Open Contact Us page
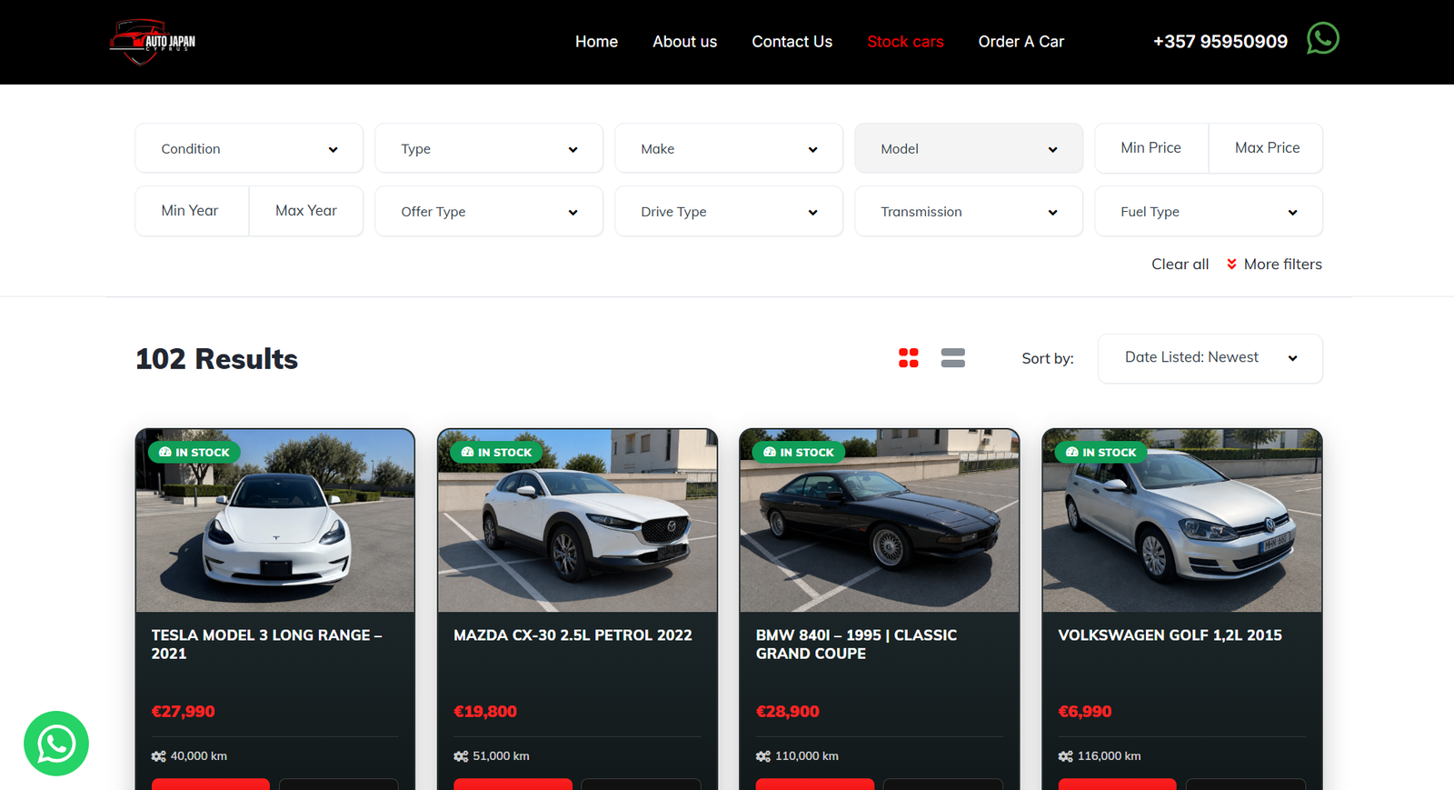The width and height of the screenshot is (1454, 790). point(792,42)
